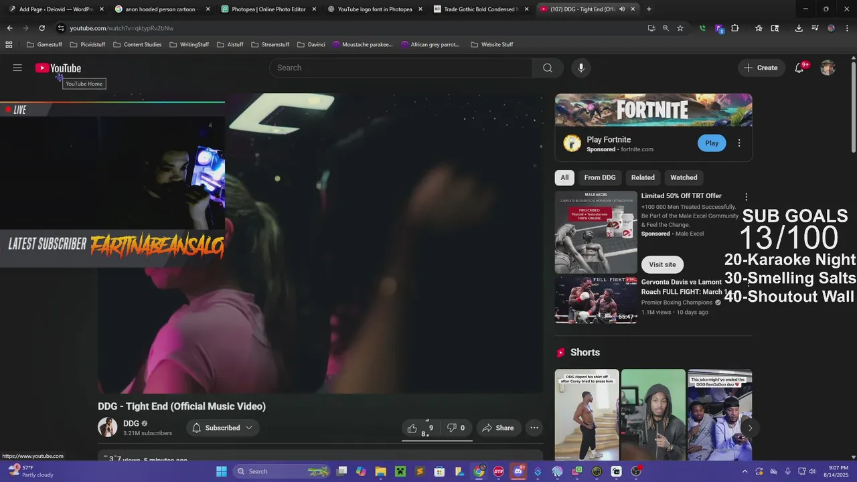Open the DDG channel name link
Screen dimensions: 857x482
coord(131,424)
